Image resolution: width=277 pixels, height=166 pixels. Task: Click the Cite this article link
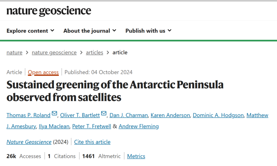(92, 142)
